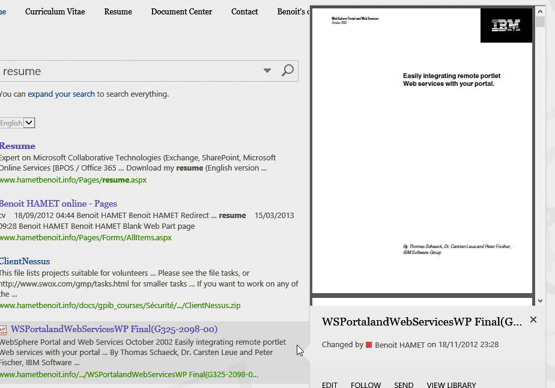Click EDIT in the preview panel
Image resolution: width=555 pixels, height=388 pixels.
[330, 385]
